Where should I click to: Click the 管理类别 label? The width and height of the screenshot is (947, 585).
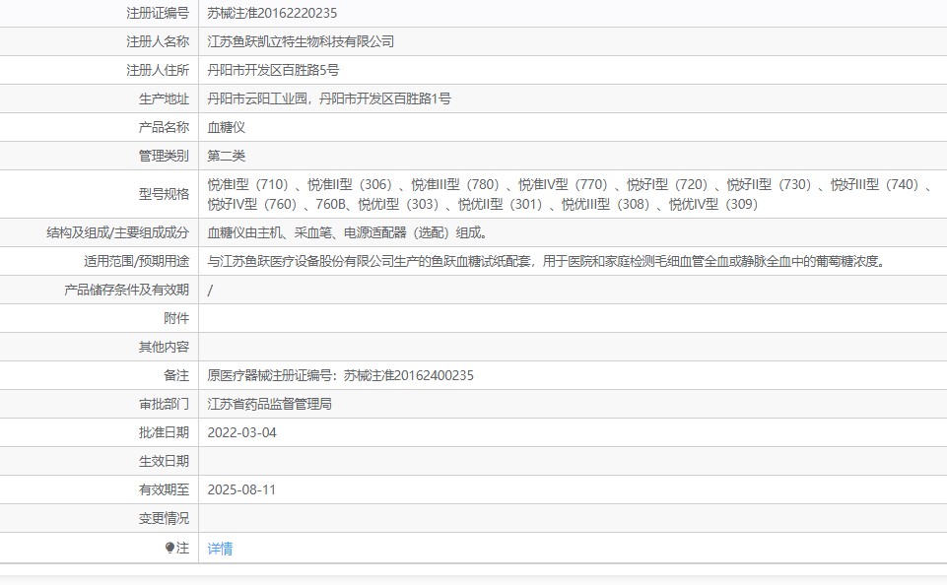pyautogui.click(x=164, y=156)
